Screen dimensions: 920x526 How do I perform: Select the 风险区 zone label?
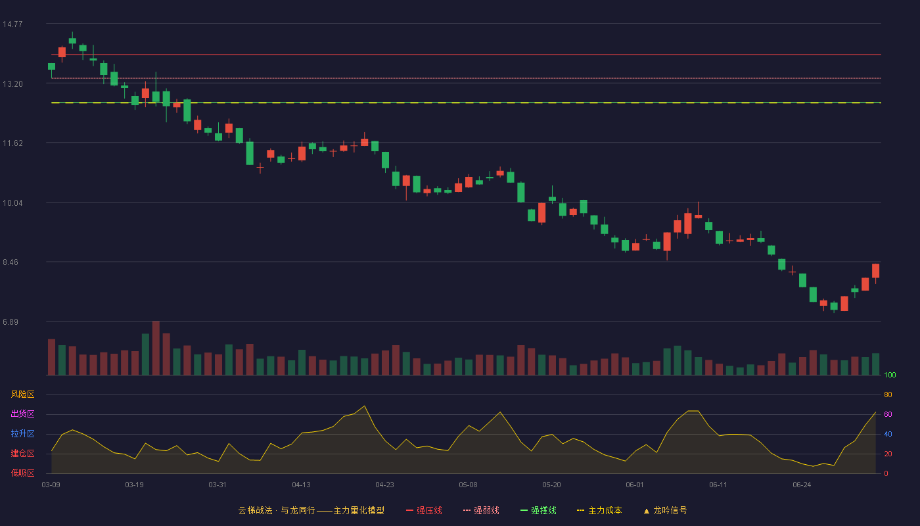[x=22, y=394]
